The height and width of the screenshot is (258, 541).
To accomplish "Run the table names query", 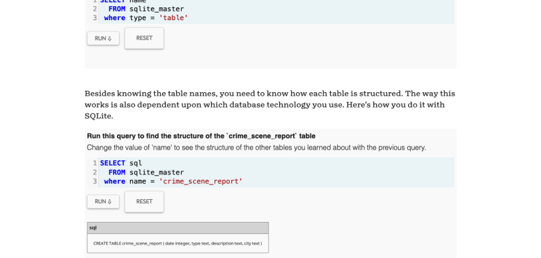I will point(103,38).
